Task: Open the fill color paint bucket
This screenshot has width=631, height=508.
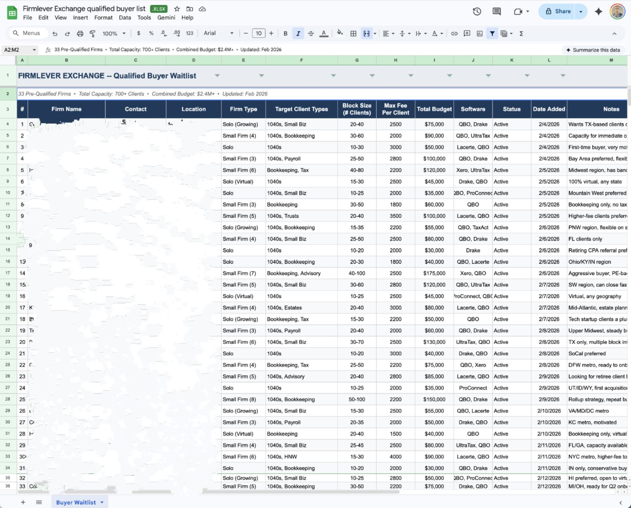Action: click(x=340, y=33)
